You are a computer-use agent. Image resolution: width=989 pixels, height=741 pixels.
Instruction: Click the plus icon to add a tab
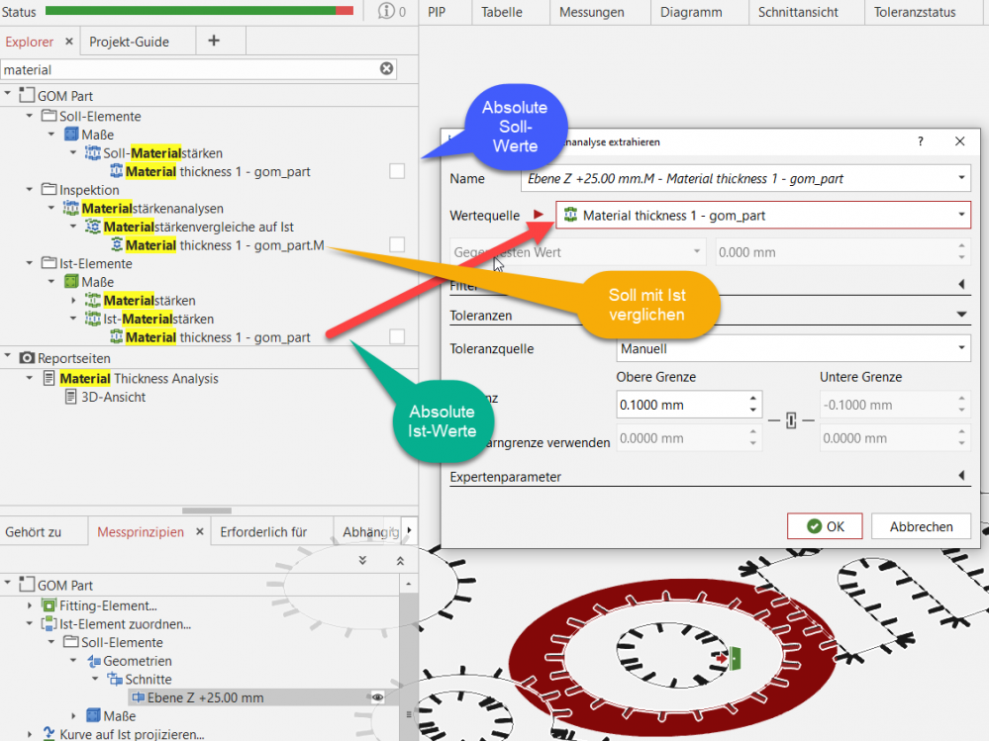[214, 42]
